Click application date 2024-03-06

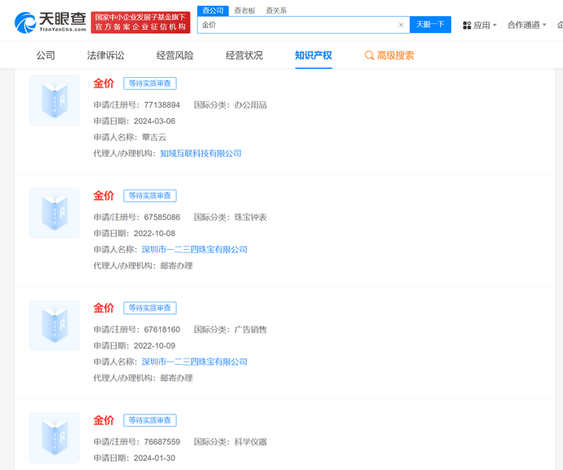click(154, 121)
